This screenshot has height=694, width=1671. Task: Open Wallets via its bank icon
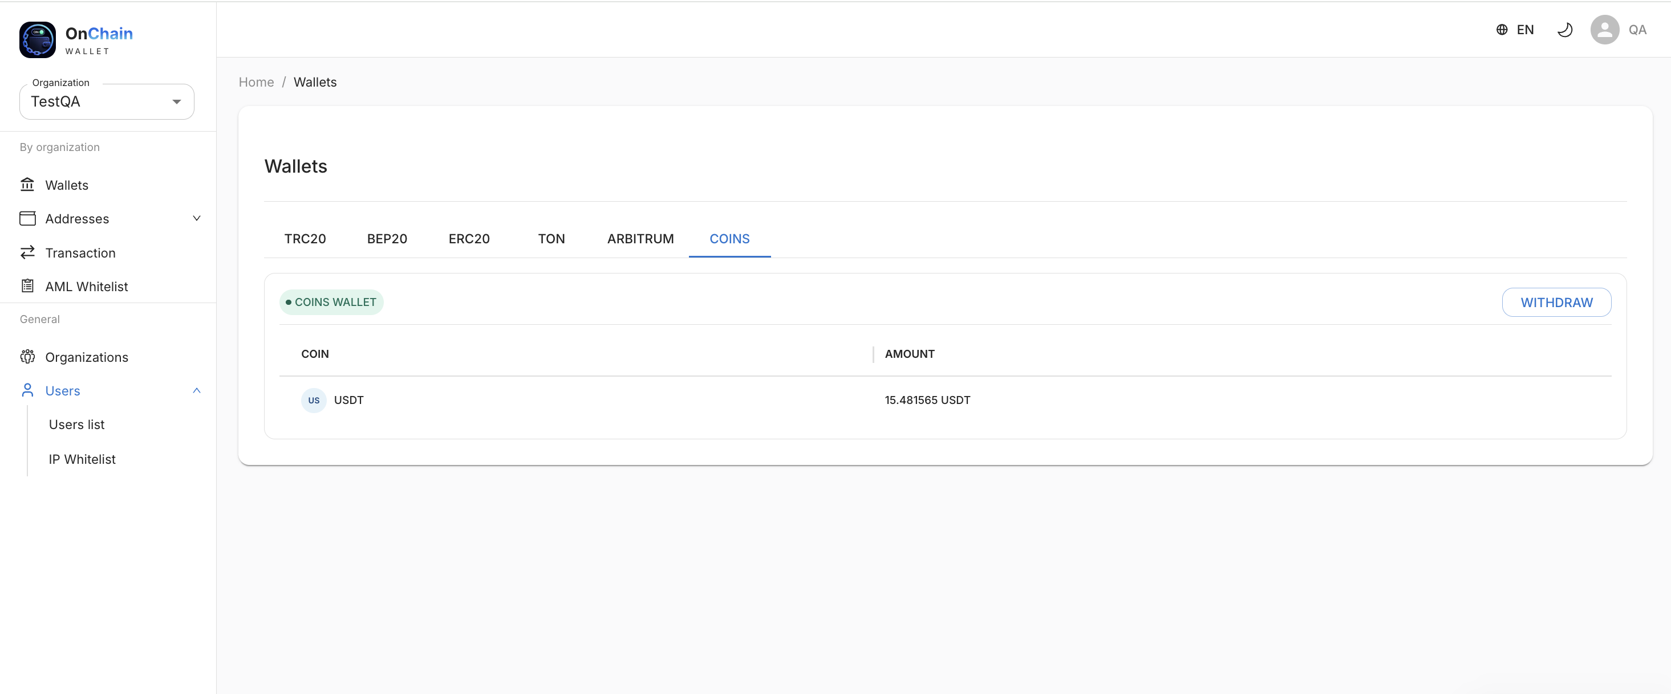pos(27,185)
